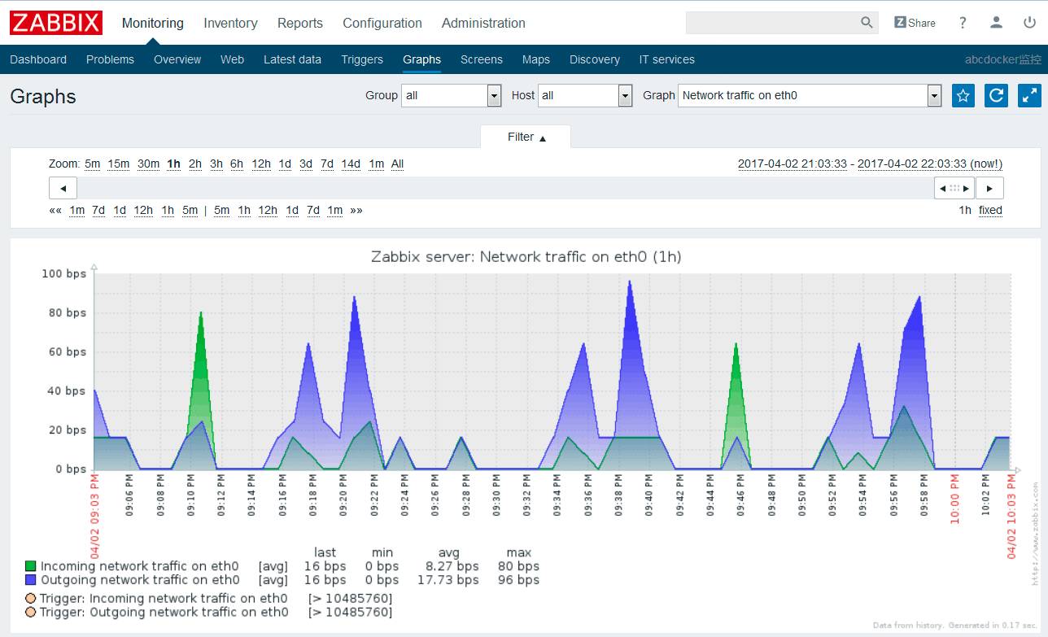Set zoom to 30m
The image size is (1048, 637).
click(148, 164)
